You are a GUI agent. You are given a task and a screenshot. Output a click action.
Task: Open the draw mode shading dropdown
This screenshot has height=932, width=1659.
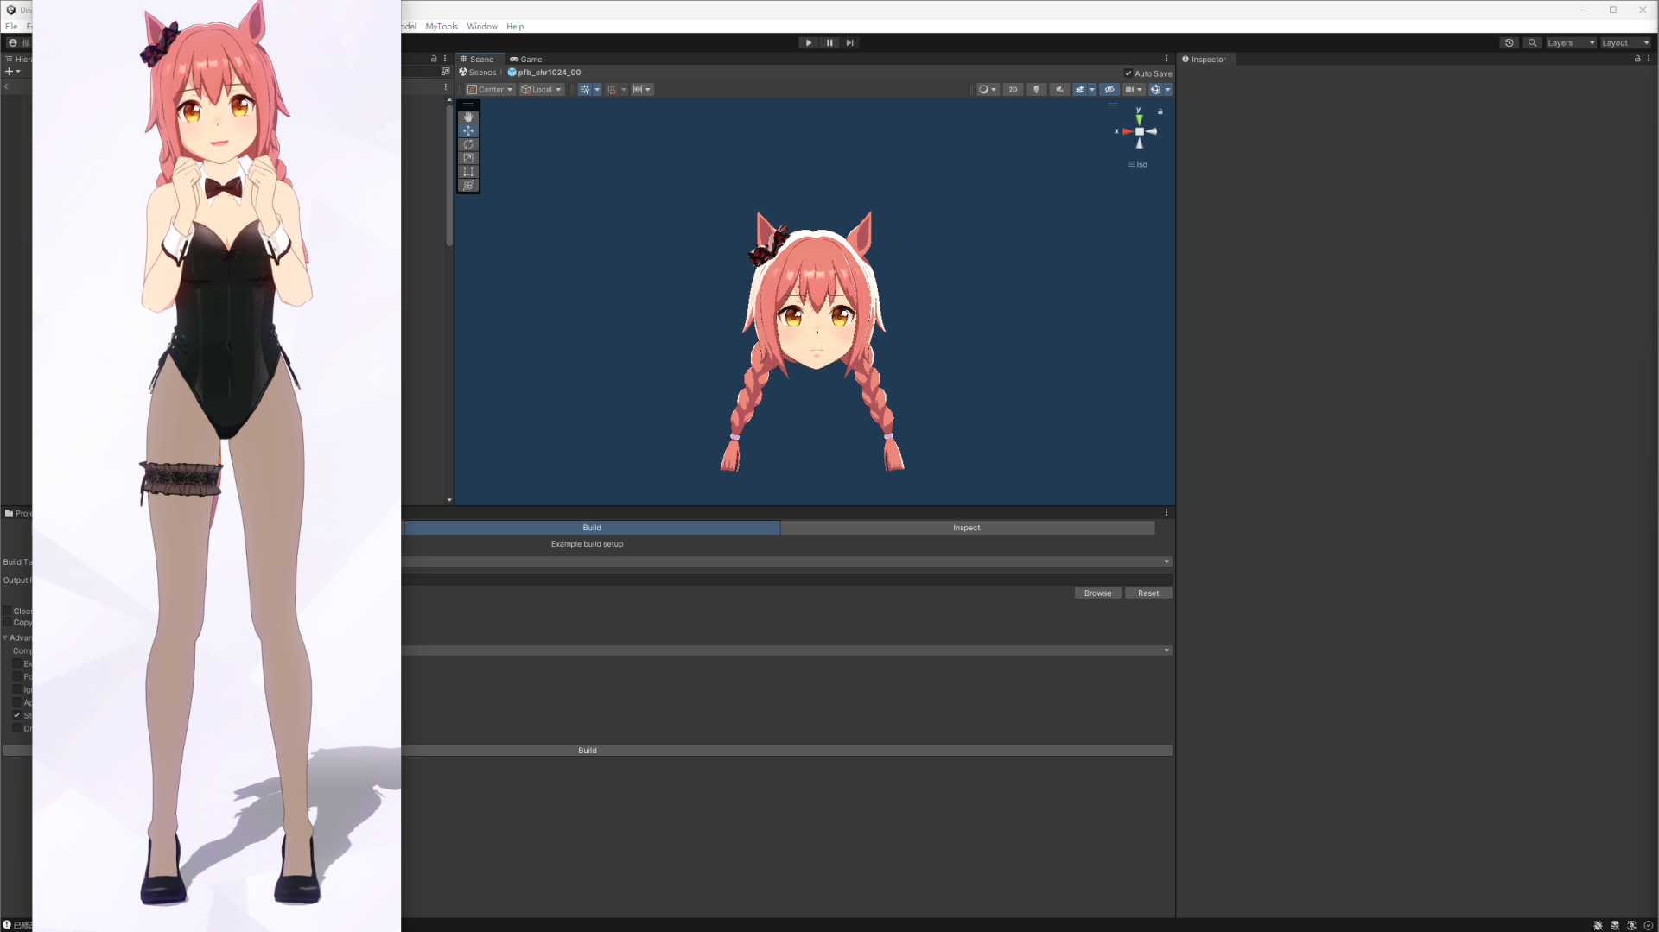(x=987, y=89)
